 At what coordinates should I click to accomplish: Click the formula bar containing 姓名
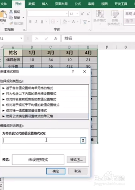pyautogui.click(x=98, y=38)
